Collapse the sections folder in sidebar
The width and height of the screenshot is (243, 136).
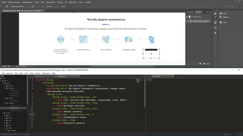pyautogui.click(x=5, y=103)
